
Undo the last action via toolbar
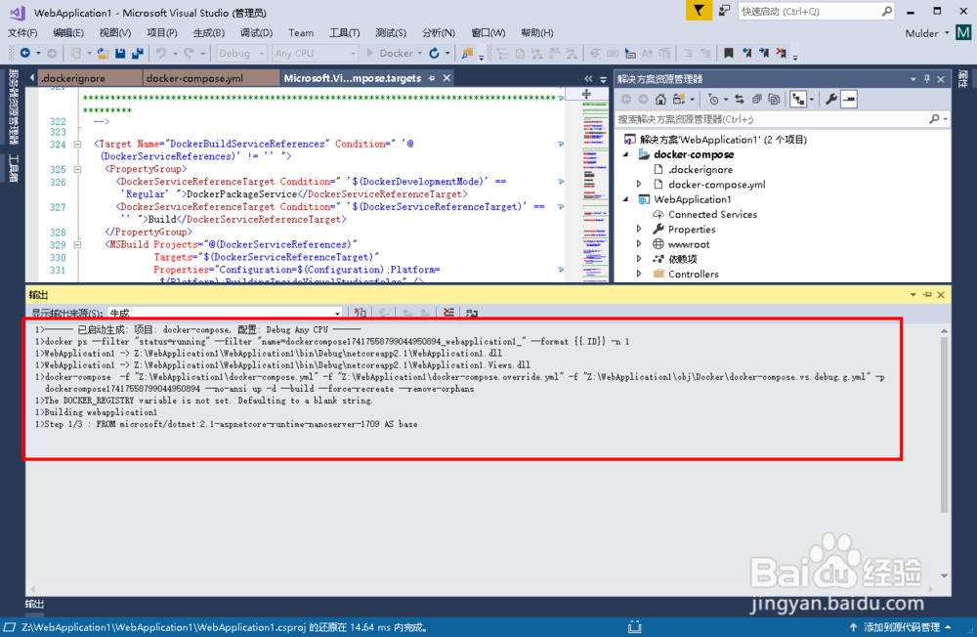pos(161,54)
